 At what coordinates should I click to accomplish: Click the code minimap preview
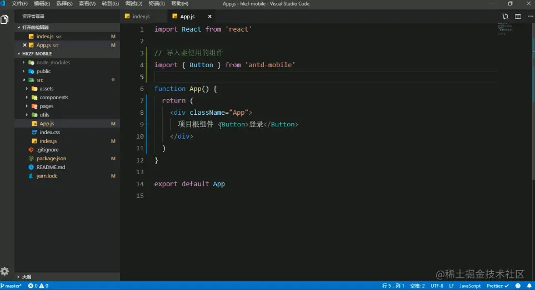pos(505,29)
